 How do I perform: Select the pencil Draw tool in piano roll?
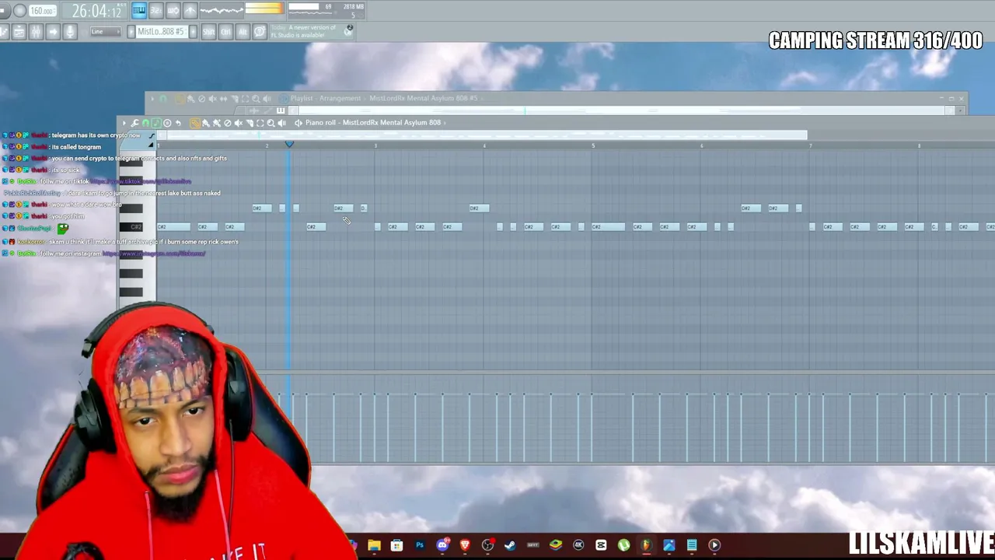(195, 123)
